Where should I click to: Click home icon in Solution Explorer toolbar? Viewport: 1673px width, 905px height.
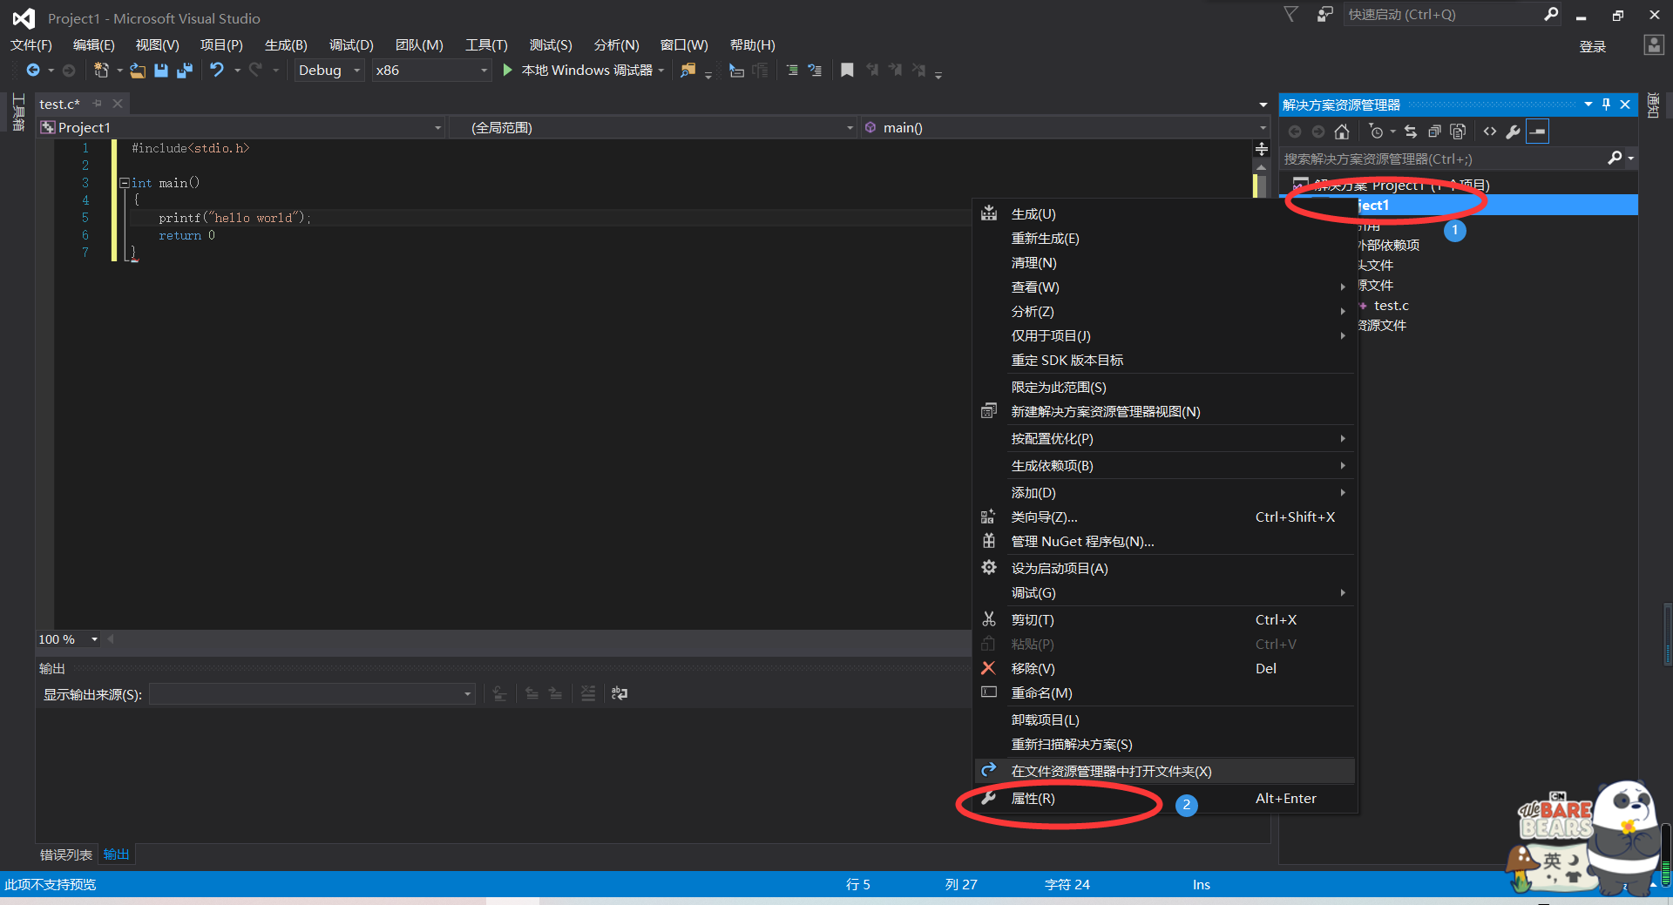(1342, 132)
